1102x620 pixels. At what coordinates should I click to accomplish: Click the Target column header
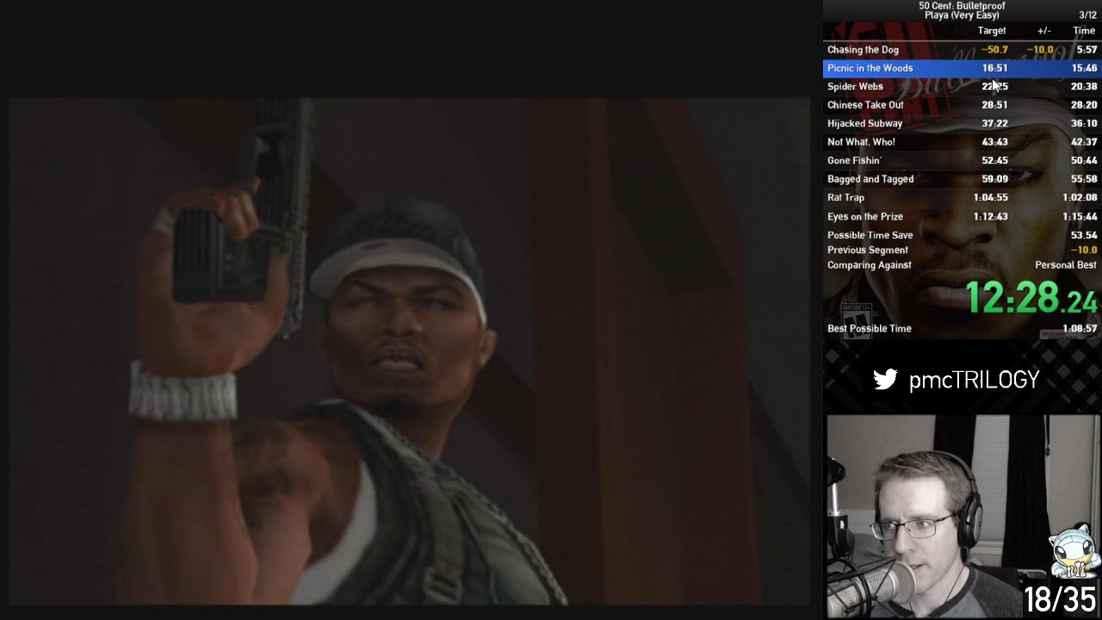click(x=992, y=31)
